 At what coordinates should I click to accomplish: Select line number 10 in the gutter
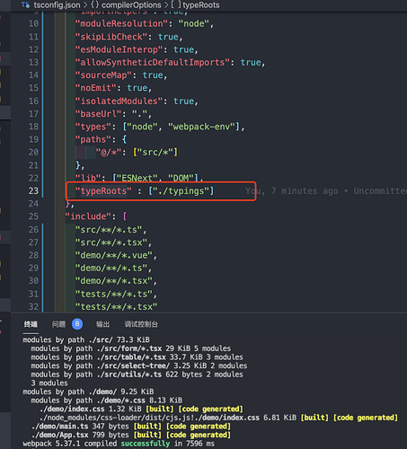pyautogui.click(x=33, y=23)
